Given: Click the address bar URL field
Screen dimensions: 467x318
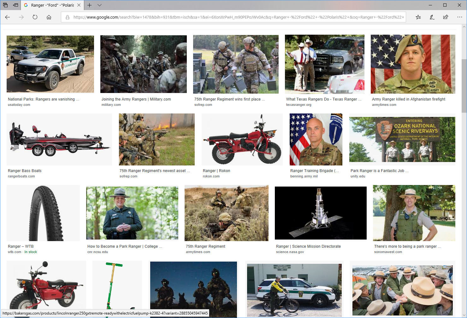Looking at the screenshot, I should 238,17.
